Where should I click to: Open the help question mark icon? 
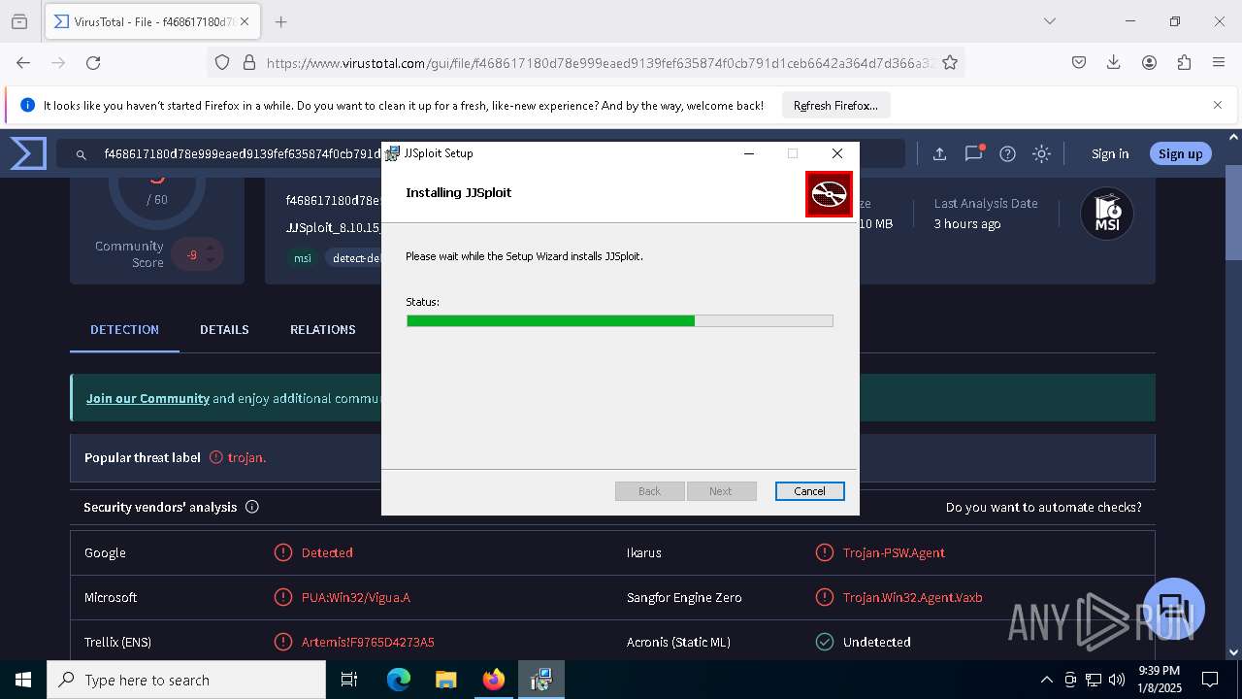[x=1007, y=153]
